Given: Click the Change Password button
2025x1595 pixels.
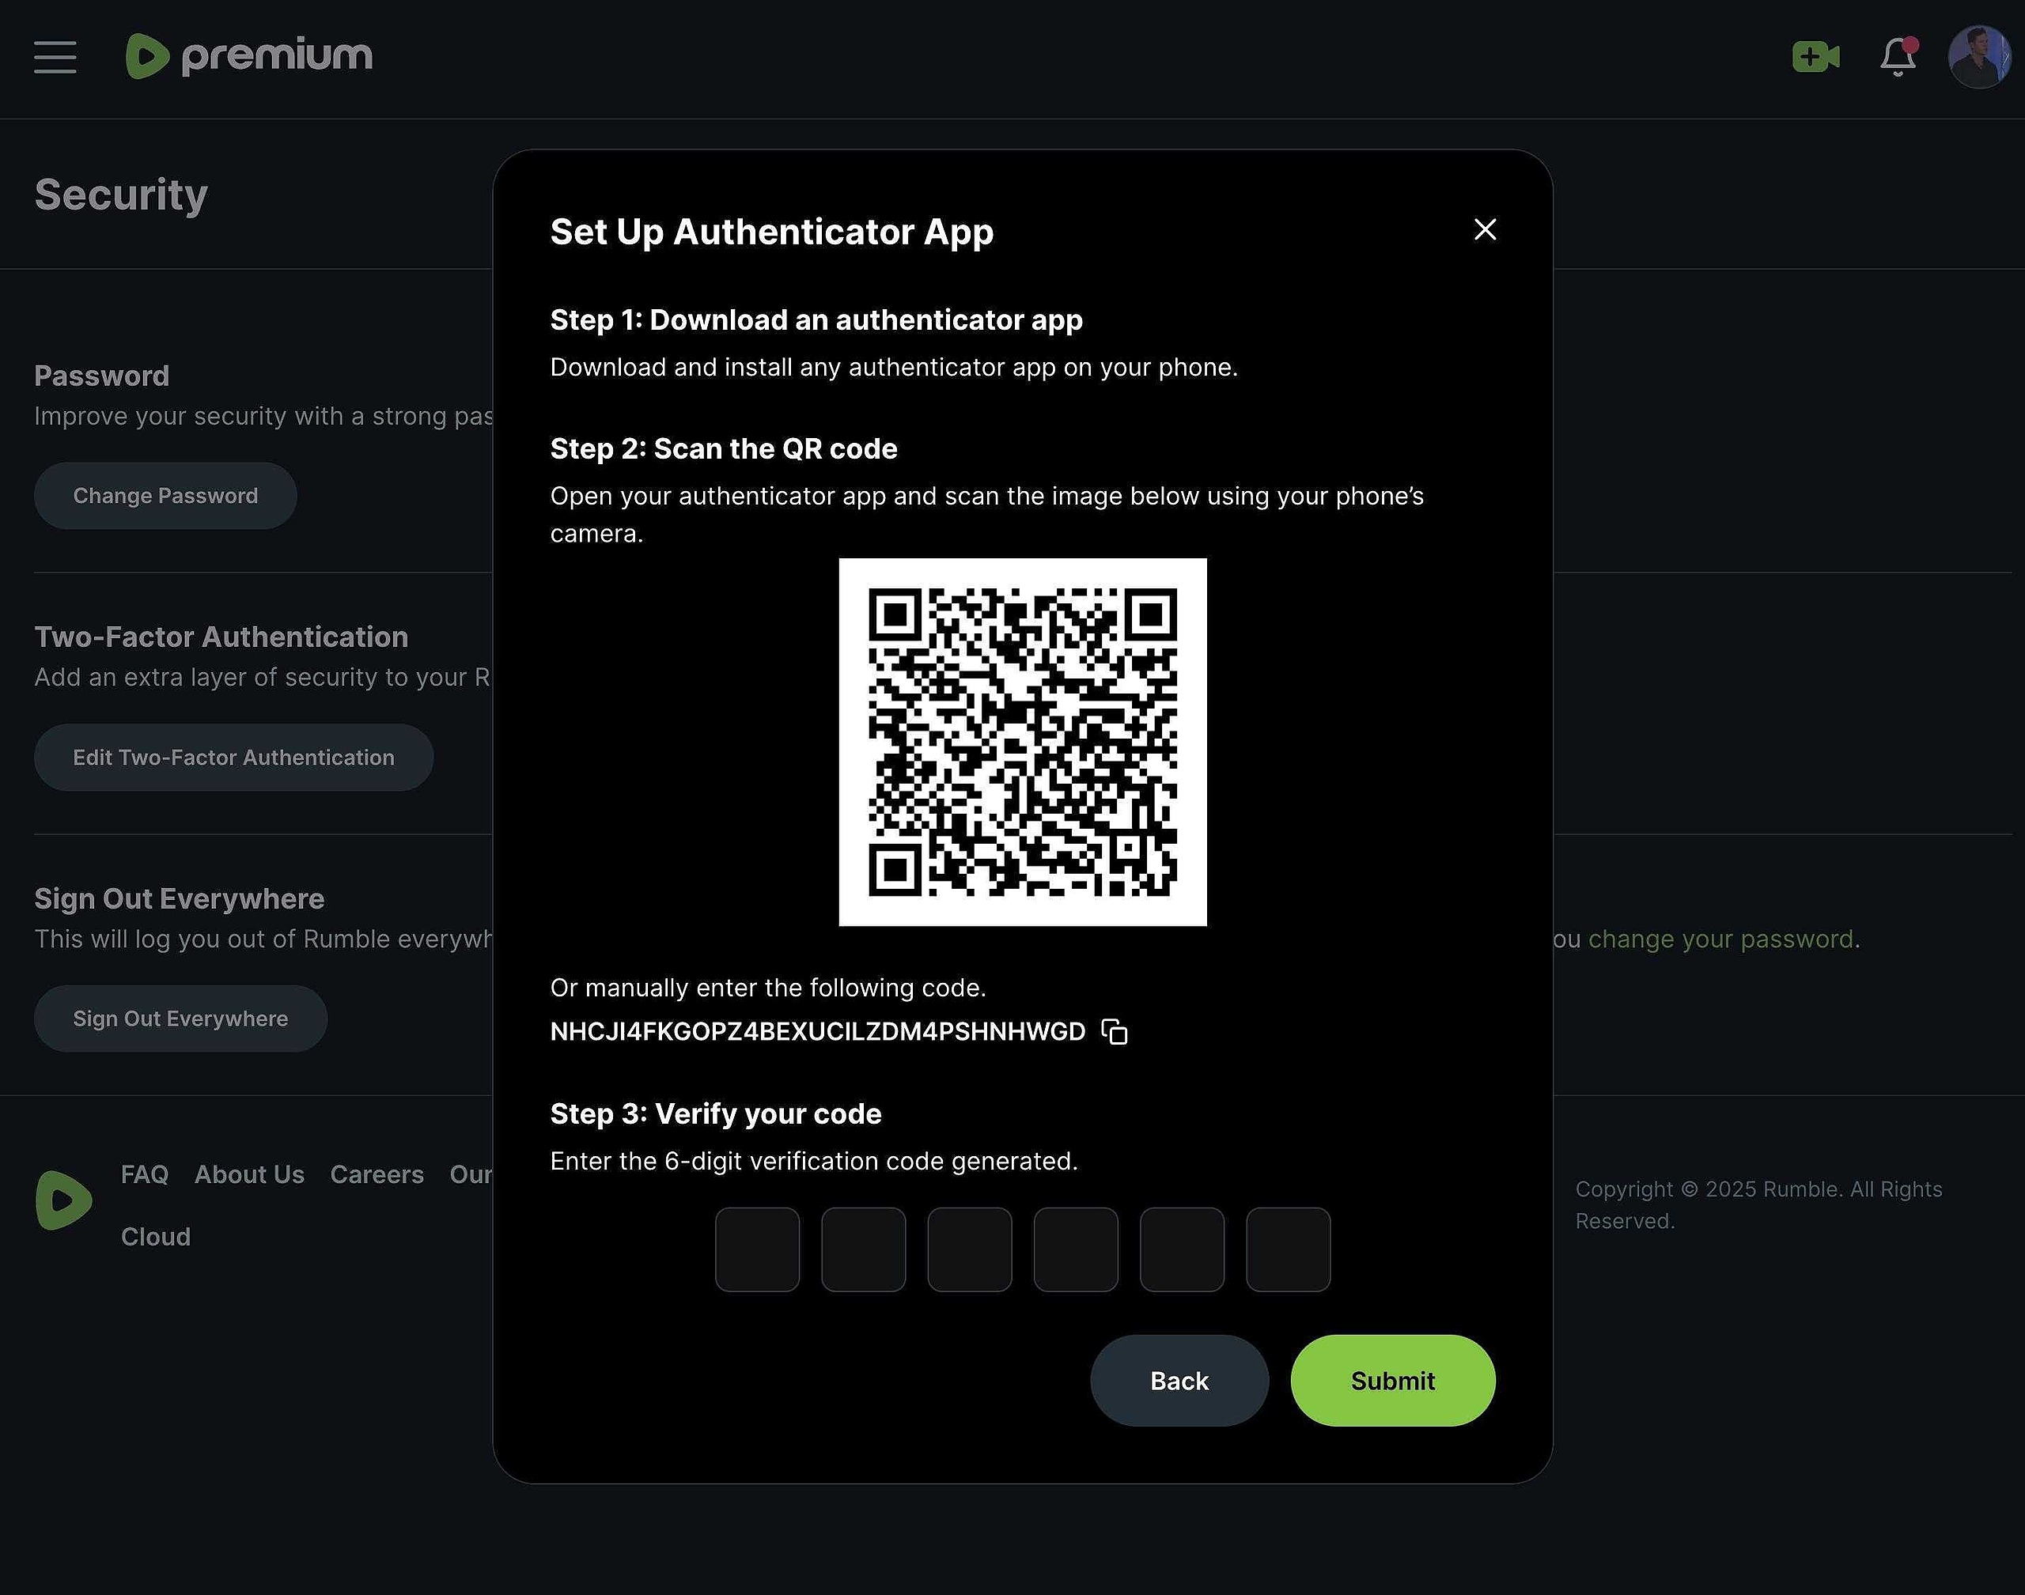Looking at the screenshot, I should click(165, 496).
